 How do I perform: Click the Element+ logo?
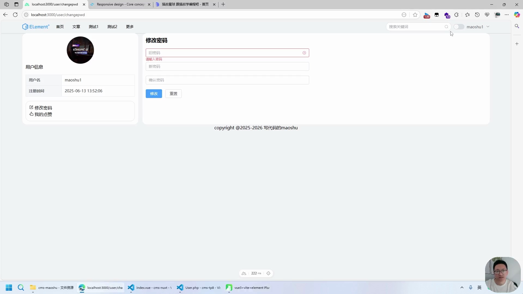[x=36, y=27]
